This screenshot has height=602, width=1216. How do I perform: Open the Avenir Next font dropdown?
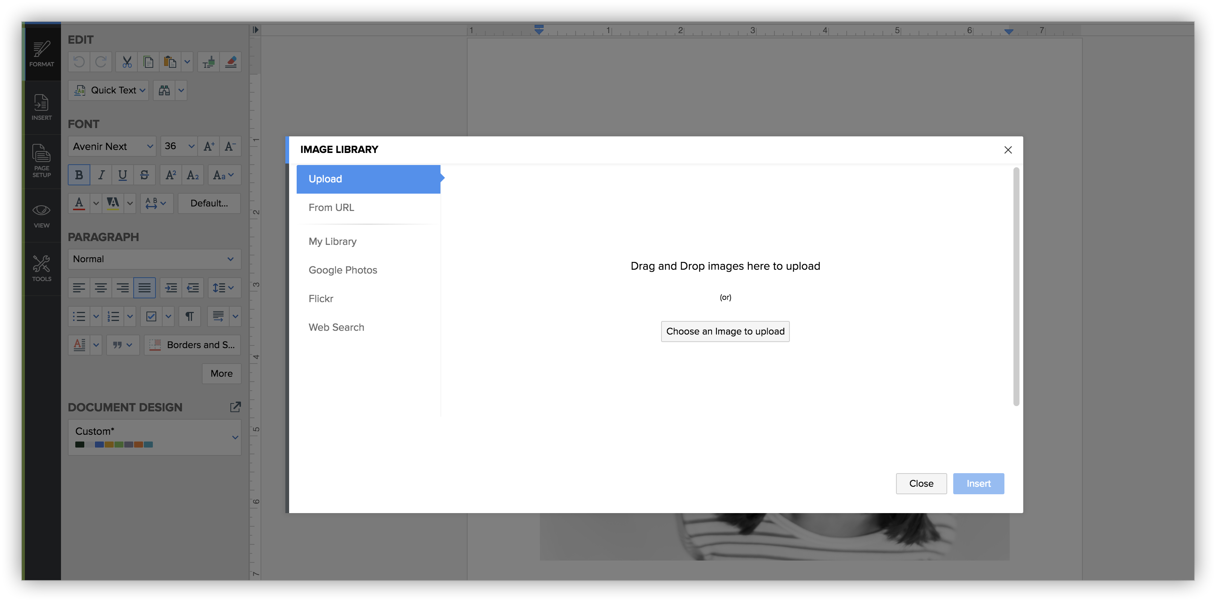coord(112,147)
